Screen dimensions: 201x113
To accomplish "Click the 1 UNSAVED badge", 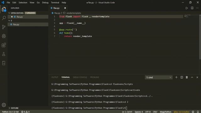I will pyautogui.click(x=30, y=13).
